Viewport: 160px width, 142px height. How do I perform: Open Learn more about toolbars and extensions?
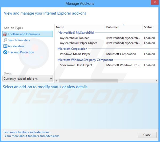coord(31,136)
